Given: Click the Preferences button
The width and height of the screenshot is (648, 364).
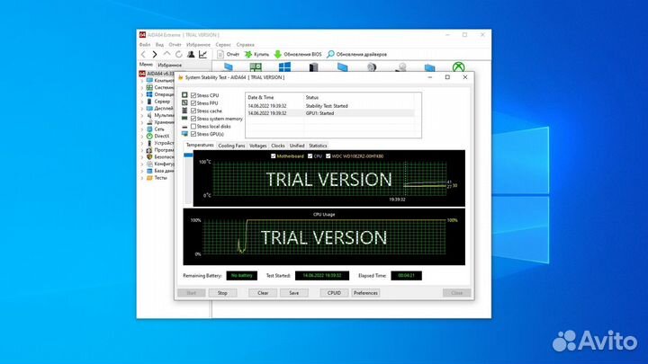Looking at the screenshot, I should [x=365, y=293].
